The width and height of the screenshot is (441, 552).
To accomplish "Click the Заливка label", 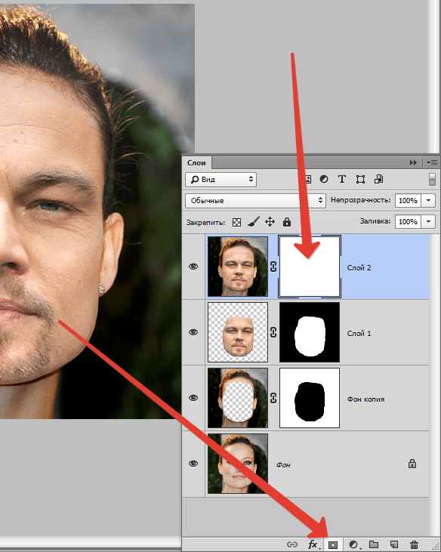I will click(x=375, y=221).
